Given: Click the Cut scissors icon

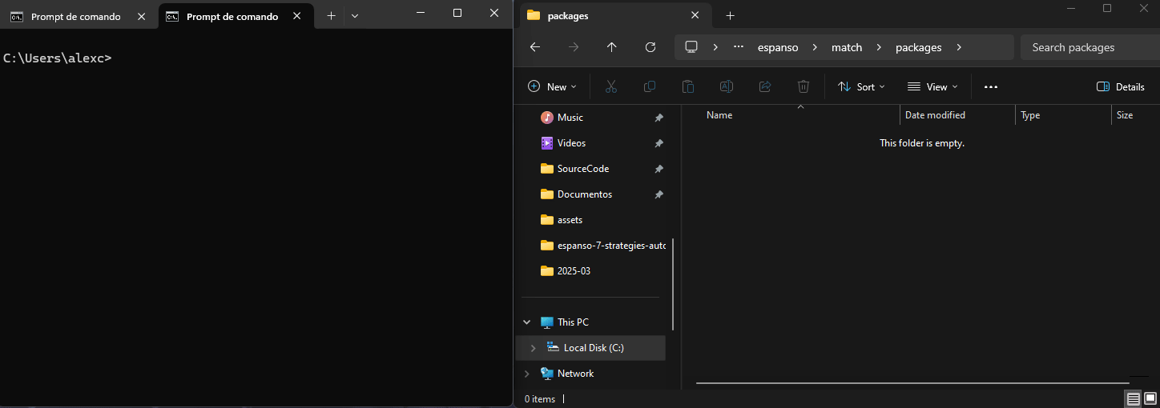Looking at the screenshot, I should coord(611,86).
